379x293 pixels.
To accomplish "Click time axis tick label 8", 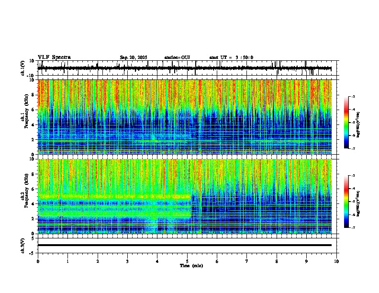I will tap(277, 261).
